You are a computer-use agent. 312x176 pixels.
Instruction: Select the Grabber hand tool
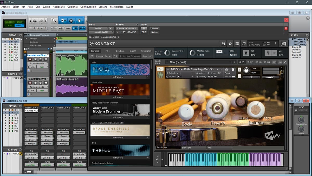(x=79, y=21)
